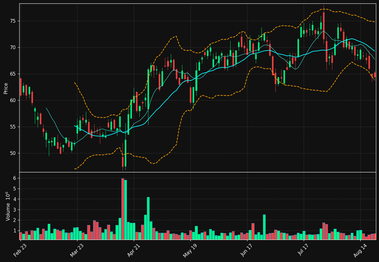
Task: Click the Price axis title
Action: click(6, 88)
